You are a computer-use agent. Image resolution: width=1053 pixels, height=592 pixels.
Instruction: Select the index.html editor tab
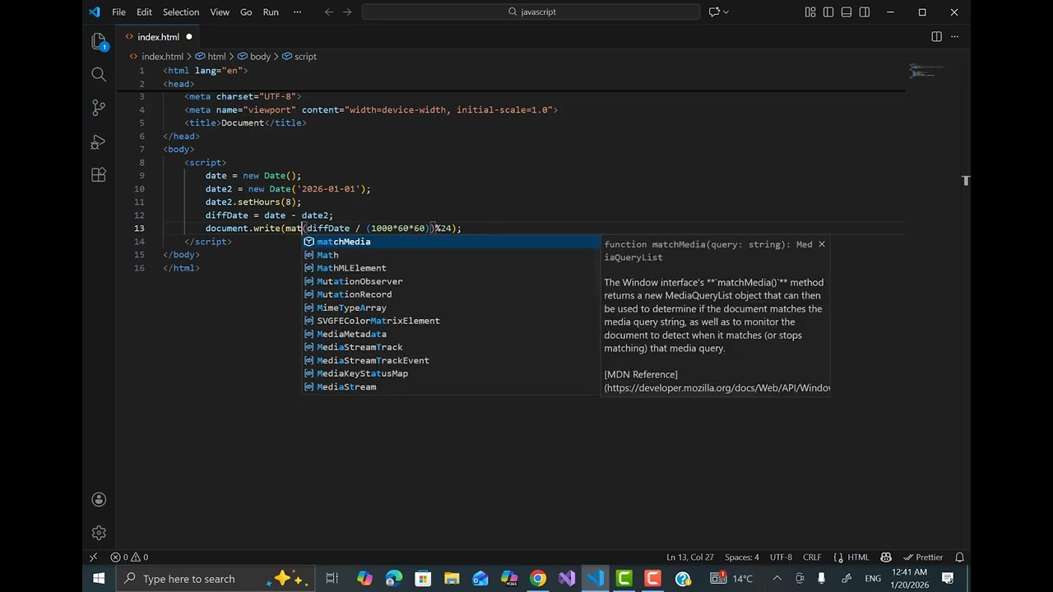(158, 36)
